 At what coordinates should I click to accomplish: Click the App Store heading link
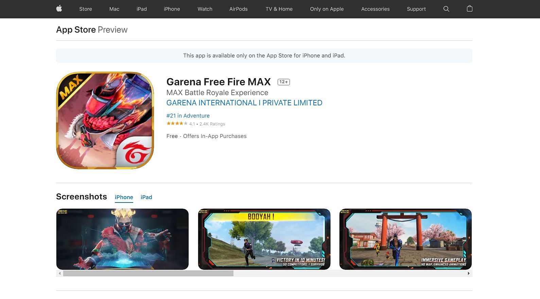[76, 30]
